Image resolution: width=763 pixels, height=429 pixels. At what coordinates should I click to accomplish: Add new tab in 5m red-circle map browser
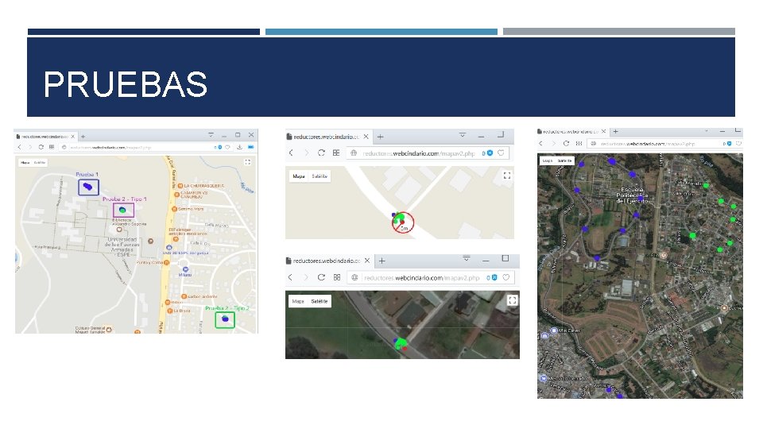coord(381,137)
